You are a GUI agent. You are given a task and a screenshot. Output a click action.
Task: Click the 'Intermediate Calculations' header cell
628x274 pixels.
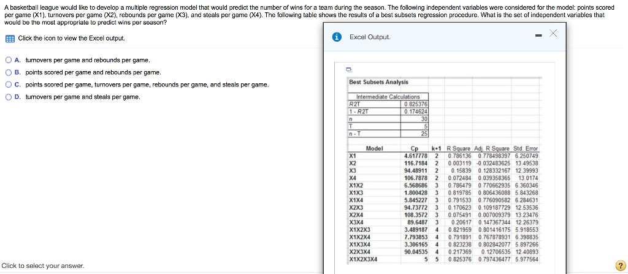click(388, 96)
